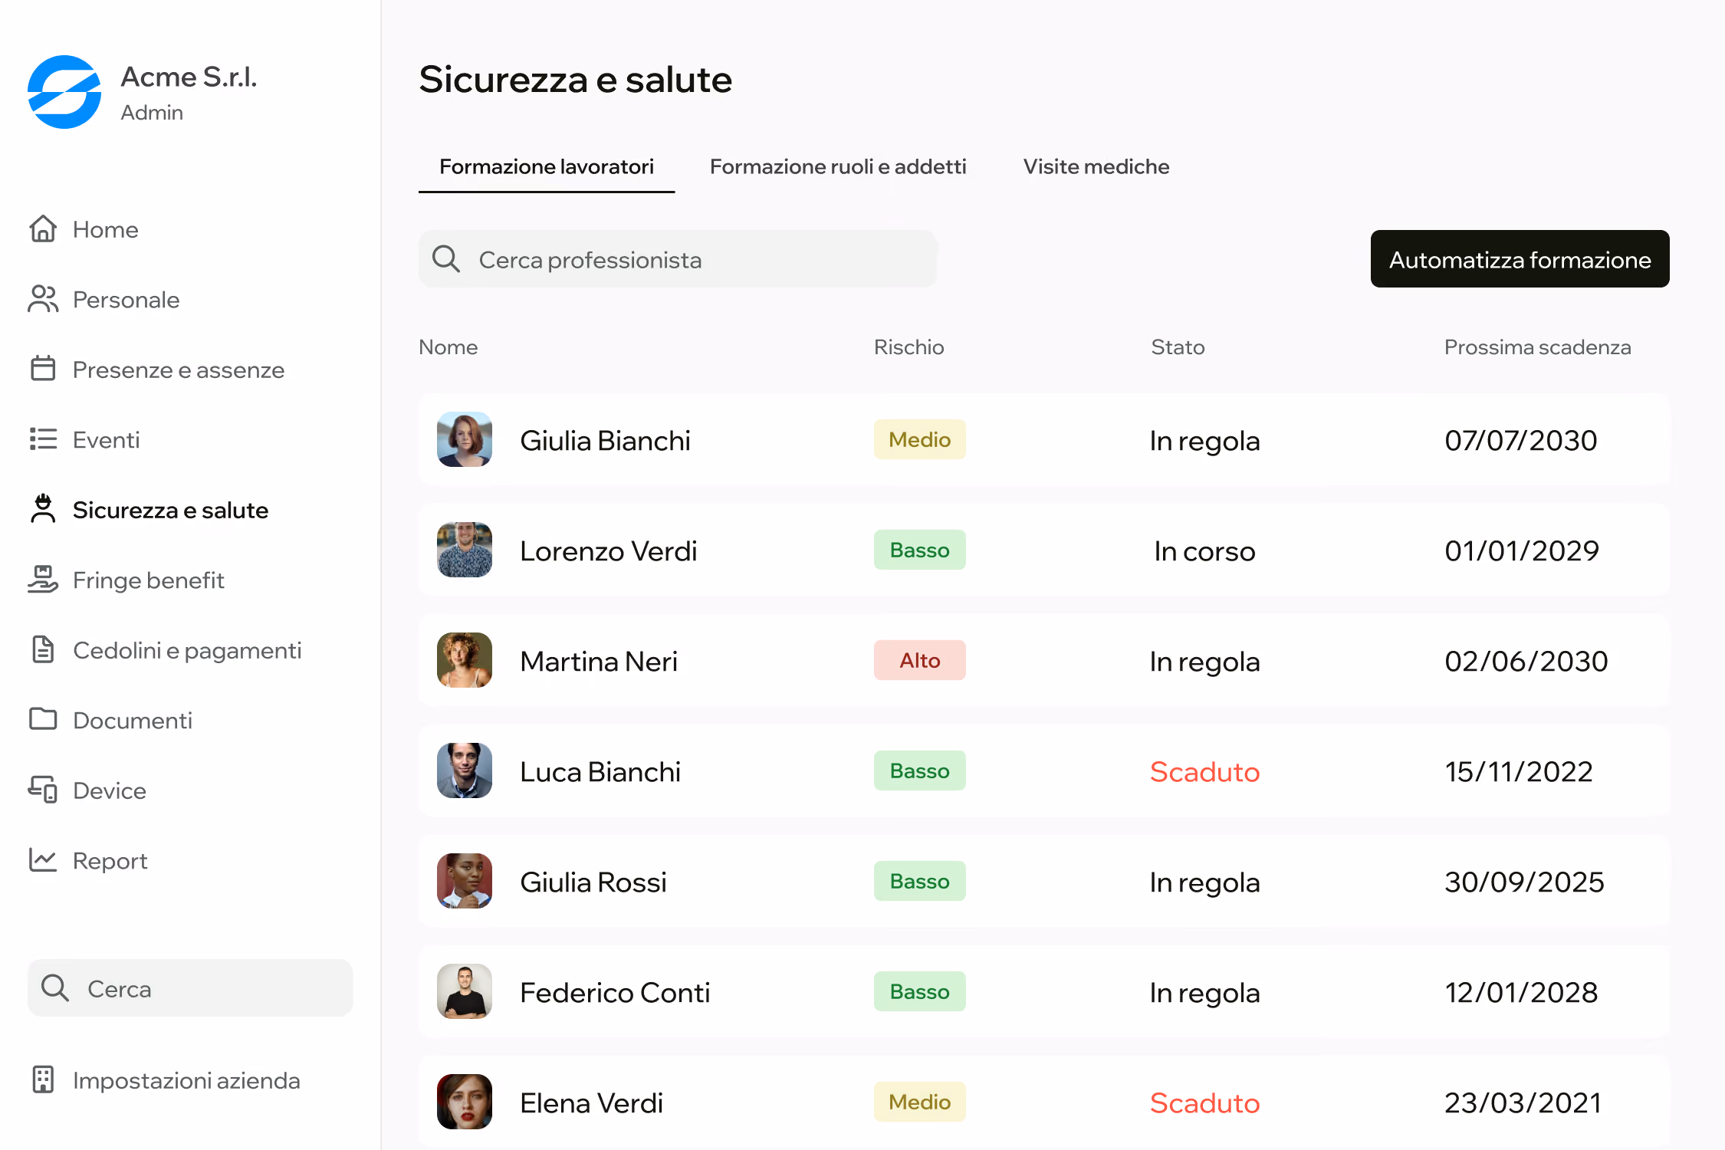Focus the Cerca professionista search field

(678, 259)
